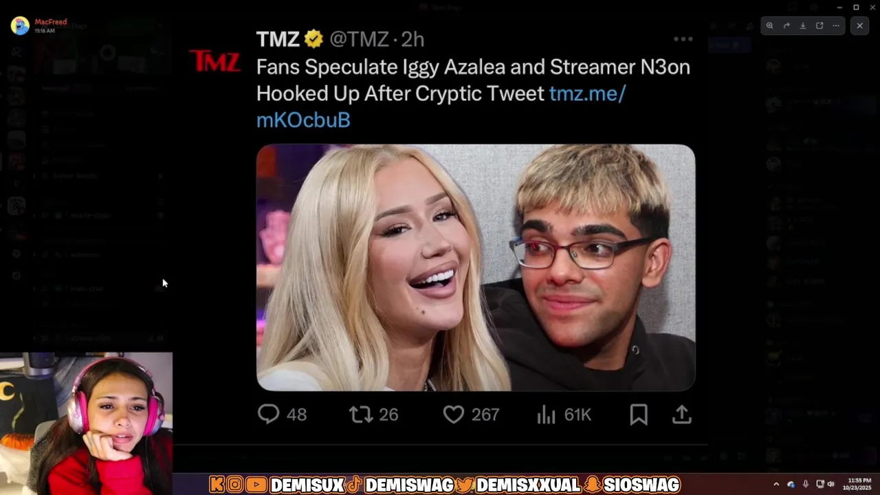880x495 pixels.
Task: Toggle the microphone icon in system tray
Action: click(x=806, y=484)
